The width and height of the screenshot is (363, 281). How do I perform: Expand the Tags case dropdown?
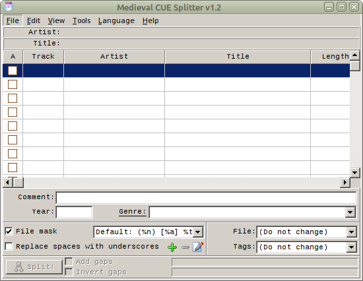point(351,247)
